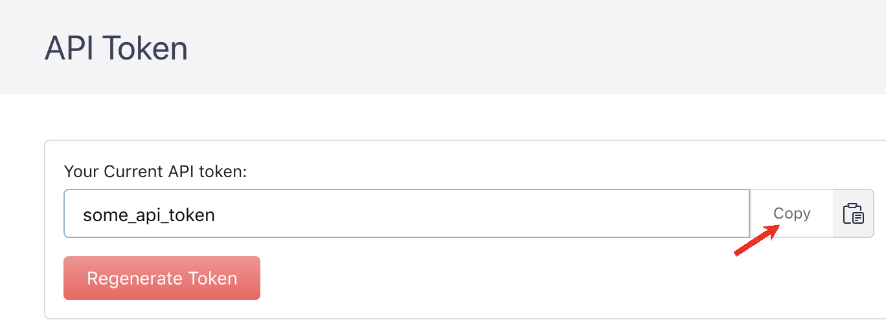Select the "Your Current API token:" label
The width and height of the screenshot is (886, 322).
pos(156,172)
